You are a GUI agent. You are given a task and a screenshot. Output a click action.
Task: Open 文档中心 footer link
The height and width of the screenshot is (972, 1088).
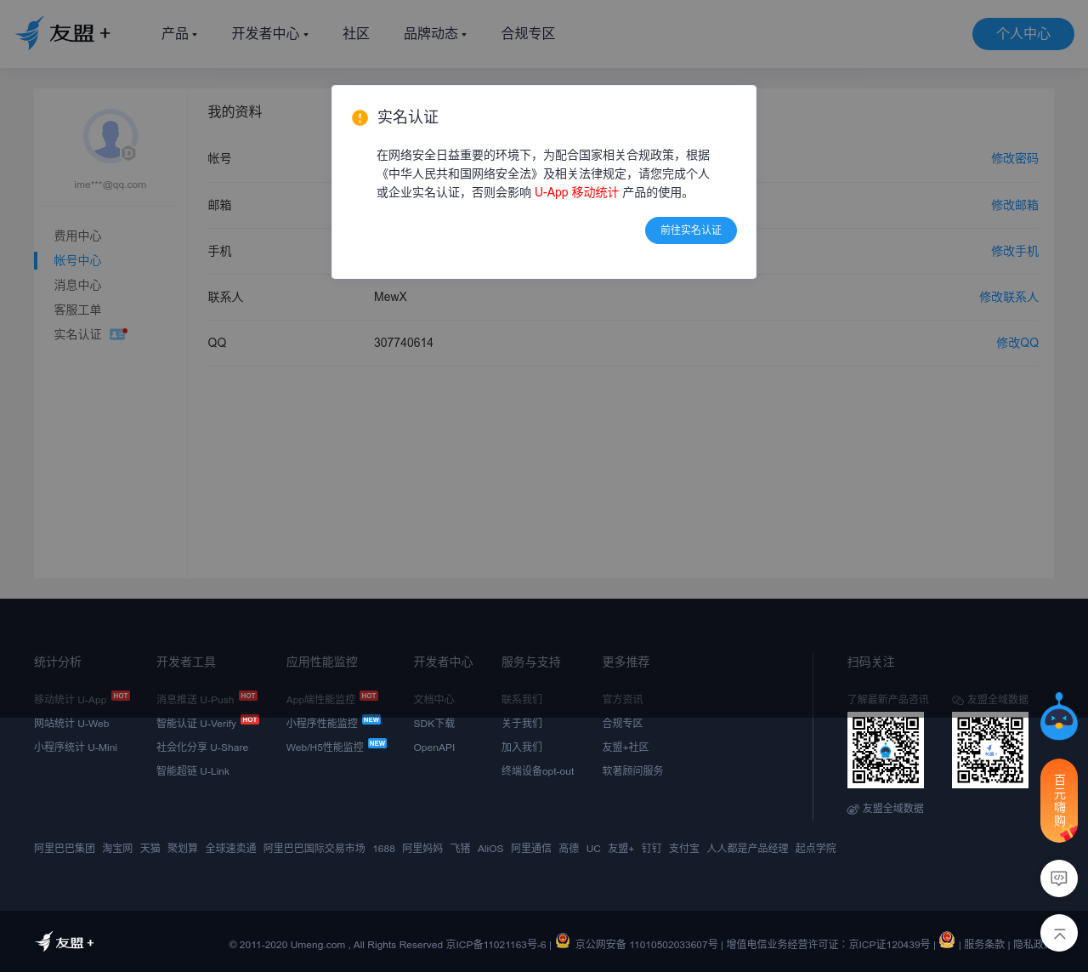[434, 699]
